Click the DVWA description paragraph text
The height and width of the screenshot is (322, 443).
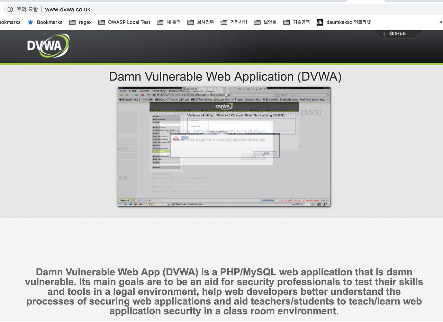point(224,292)
